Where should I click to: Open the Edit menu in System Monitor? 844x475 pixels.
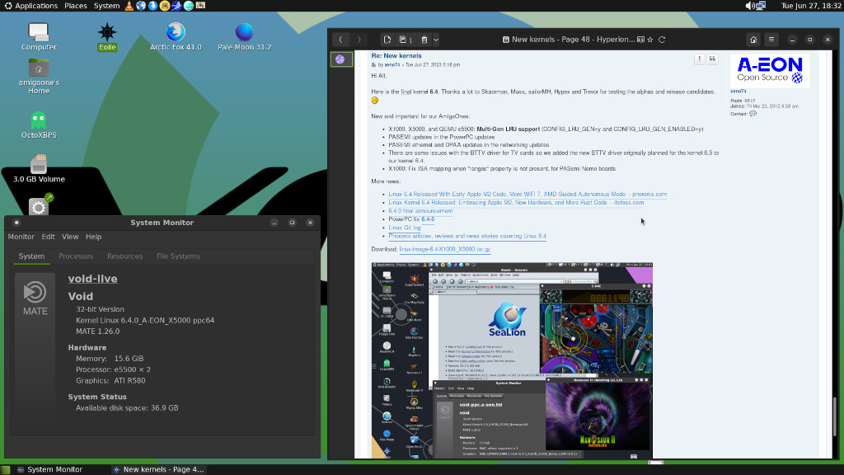tap(48, 237)
